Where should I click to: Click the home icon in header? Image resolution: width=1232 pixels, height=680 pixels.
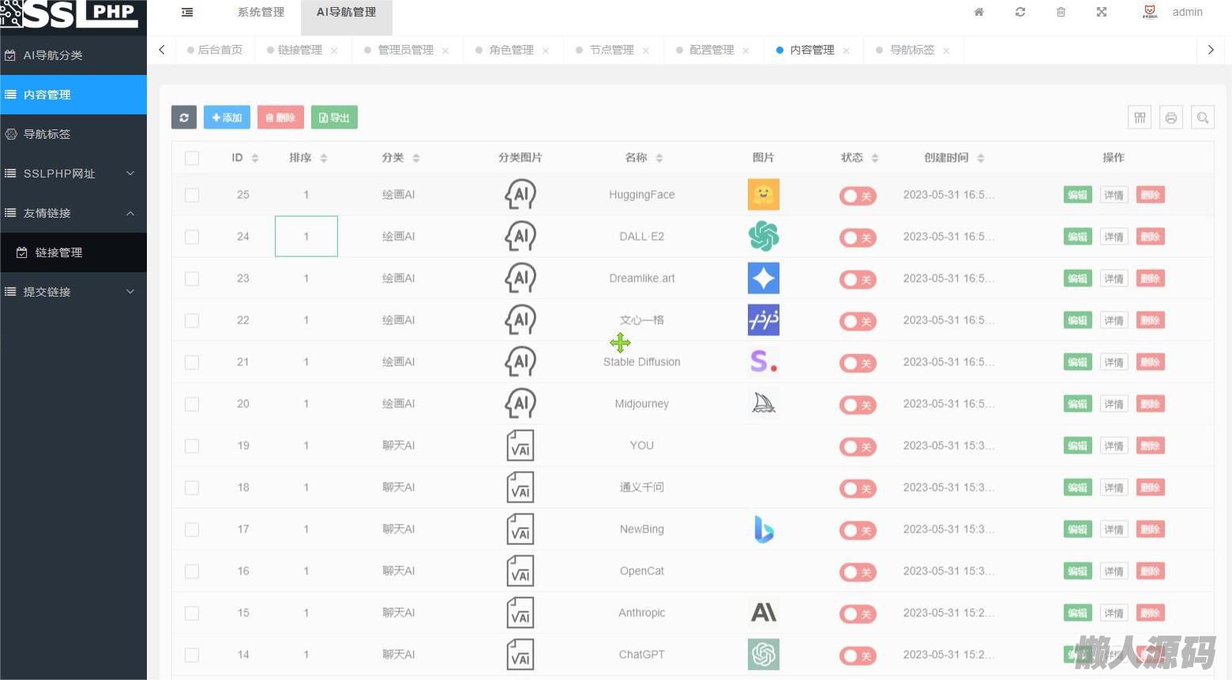tap(978, 13)
